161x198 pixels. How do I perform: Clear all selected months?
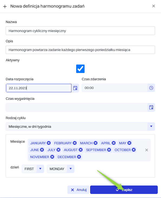coord(146,150)
